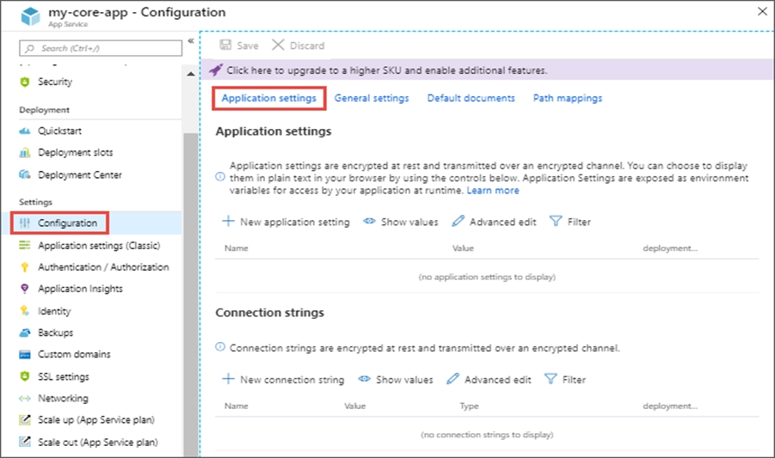
Task: Click Filter funnel for connection strings
Action: 550,379
